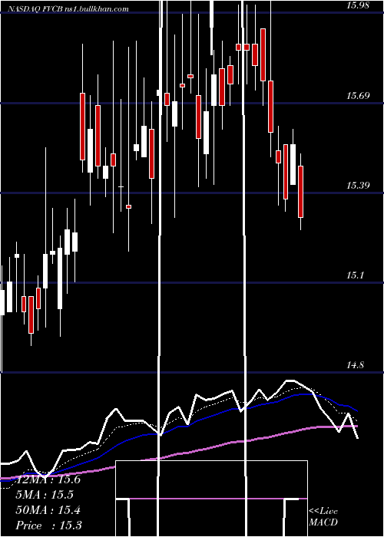Viewport: 384px width, 537px height.
Task: Click the 5MA : 15.5 legend text
Action: pyautogui.click(x=45, y=495)
